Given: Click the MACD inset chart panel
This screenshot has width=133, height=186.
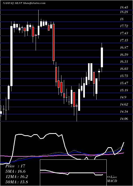Looking at the screenshot, I should tap(73, 173).
